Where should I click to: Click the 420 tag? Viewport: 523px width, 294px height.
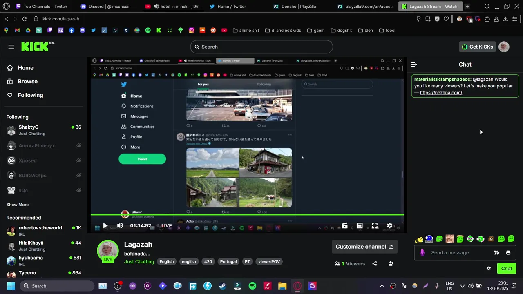pyautogui.click(x=208, y=261)
